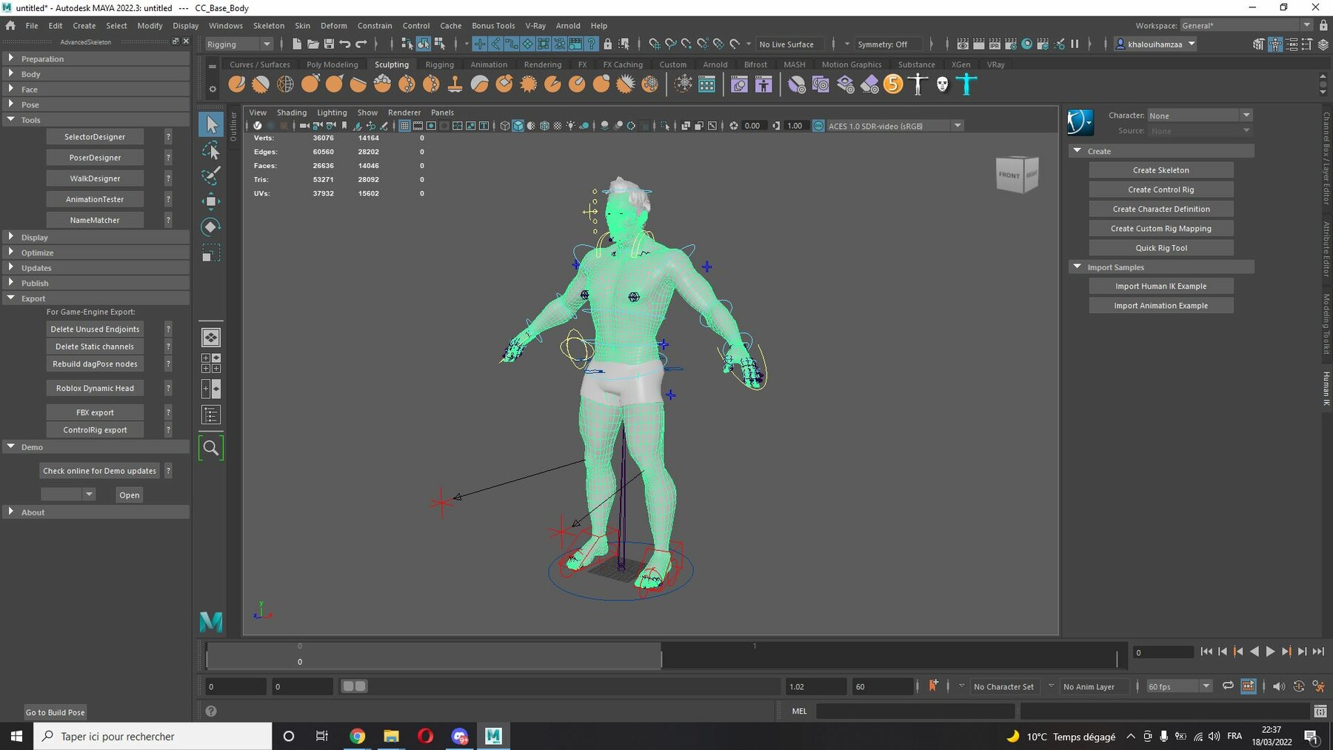Click the FBX export button

(x=95, y=412)
